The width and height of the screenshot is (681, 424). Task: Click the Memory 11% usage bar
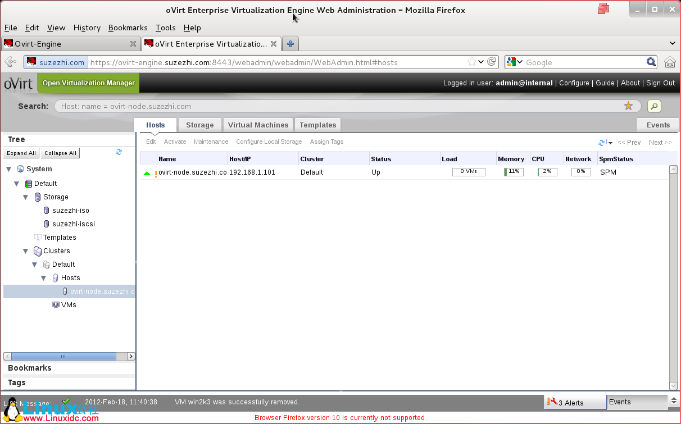pos(514,172)
